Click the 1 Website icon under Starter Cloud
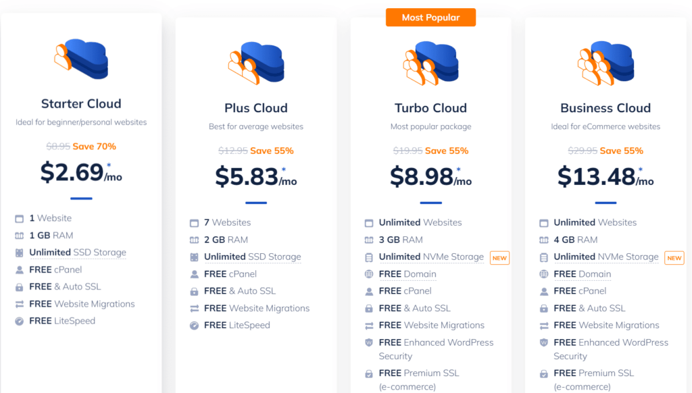 [x=18, y=218]
